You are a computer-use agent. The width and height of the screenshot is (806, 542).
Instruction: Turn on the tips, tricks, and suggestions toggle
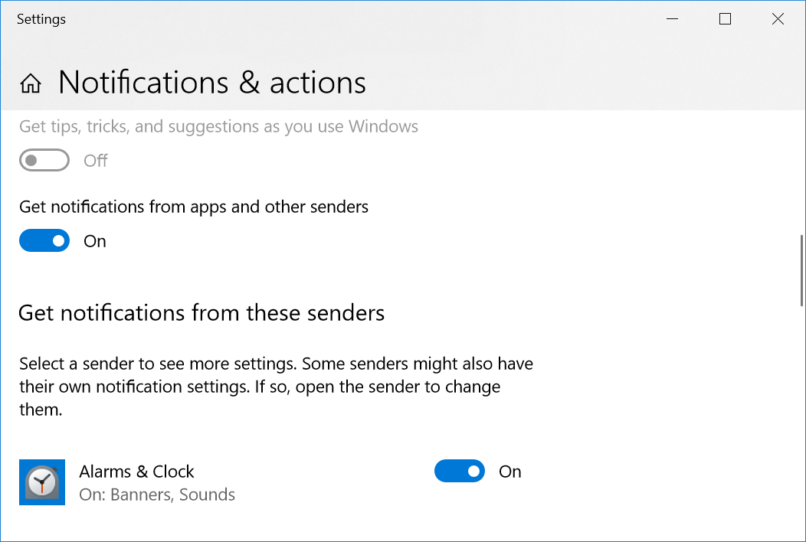(x=44, y=160)
